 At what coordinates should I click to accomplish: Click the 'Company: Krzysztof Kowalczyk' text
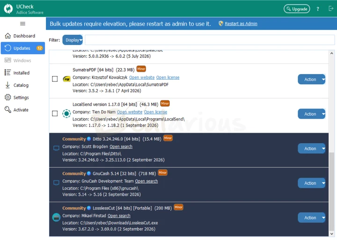pos(100,77)
